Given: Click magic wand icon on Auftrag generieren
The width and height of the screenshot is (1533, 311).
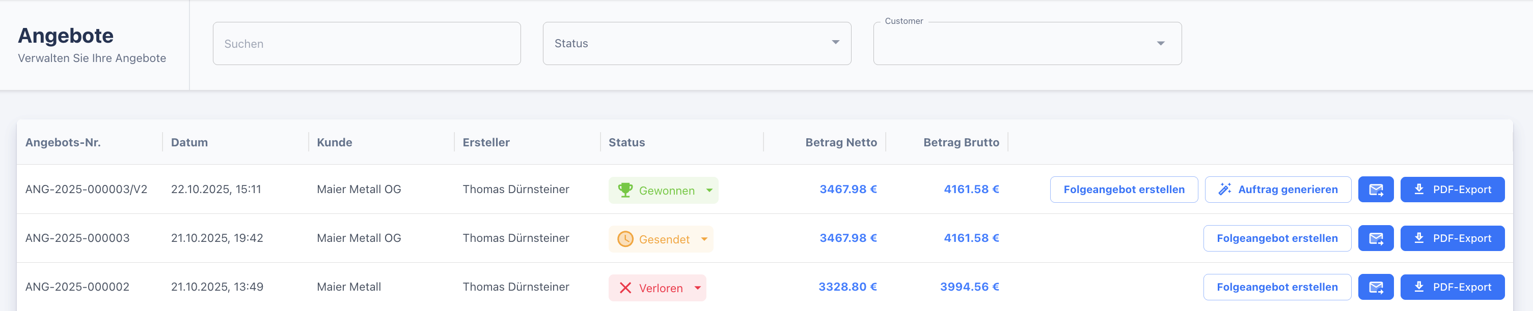Looking at the screenshot, I should tap(1224, 190).
